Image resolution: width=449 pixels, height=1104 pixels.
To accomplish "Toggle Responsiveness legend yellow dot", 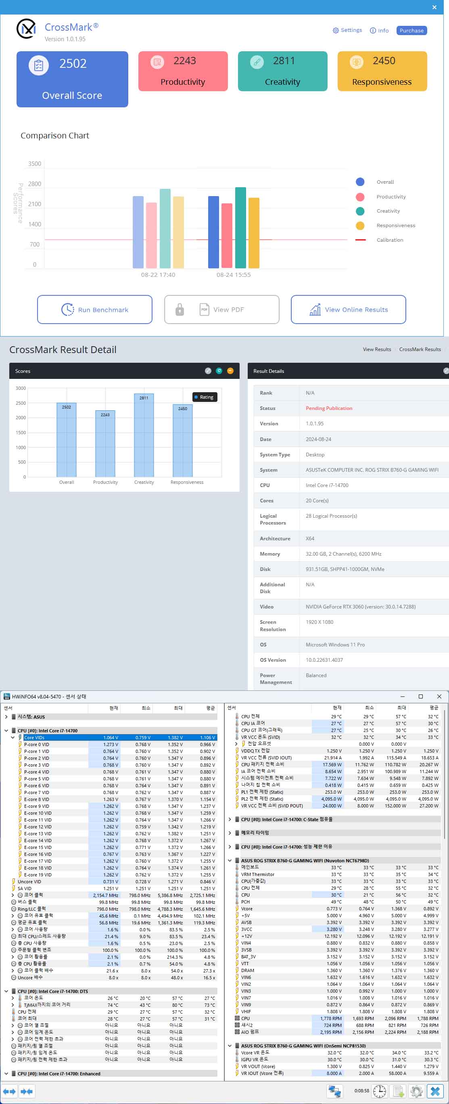I will [x=360, y=226].
